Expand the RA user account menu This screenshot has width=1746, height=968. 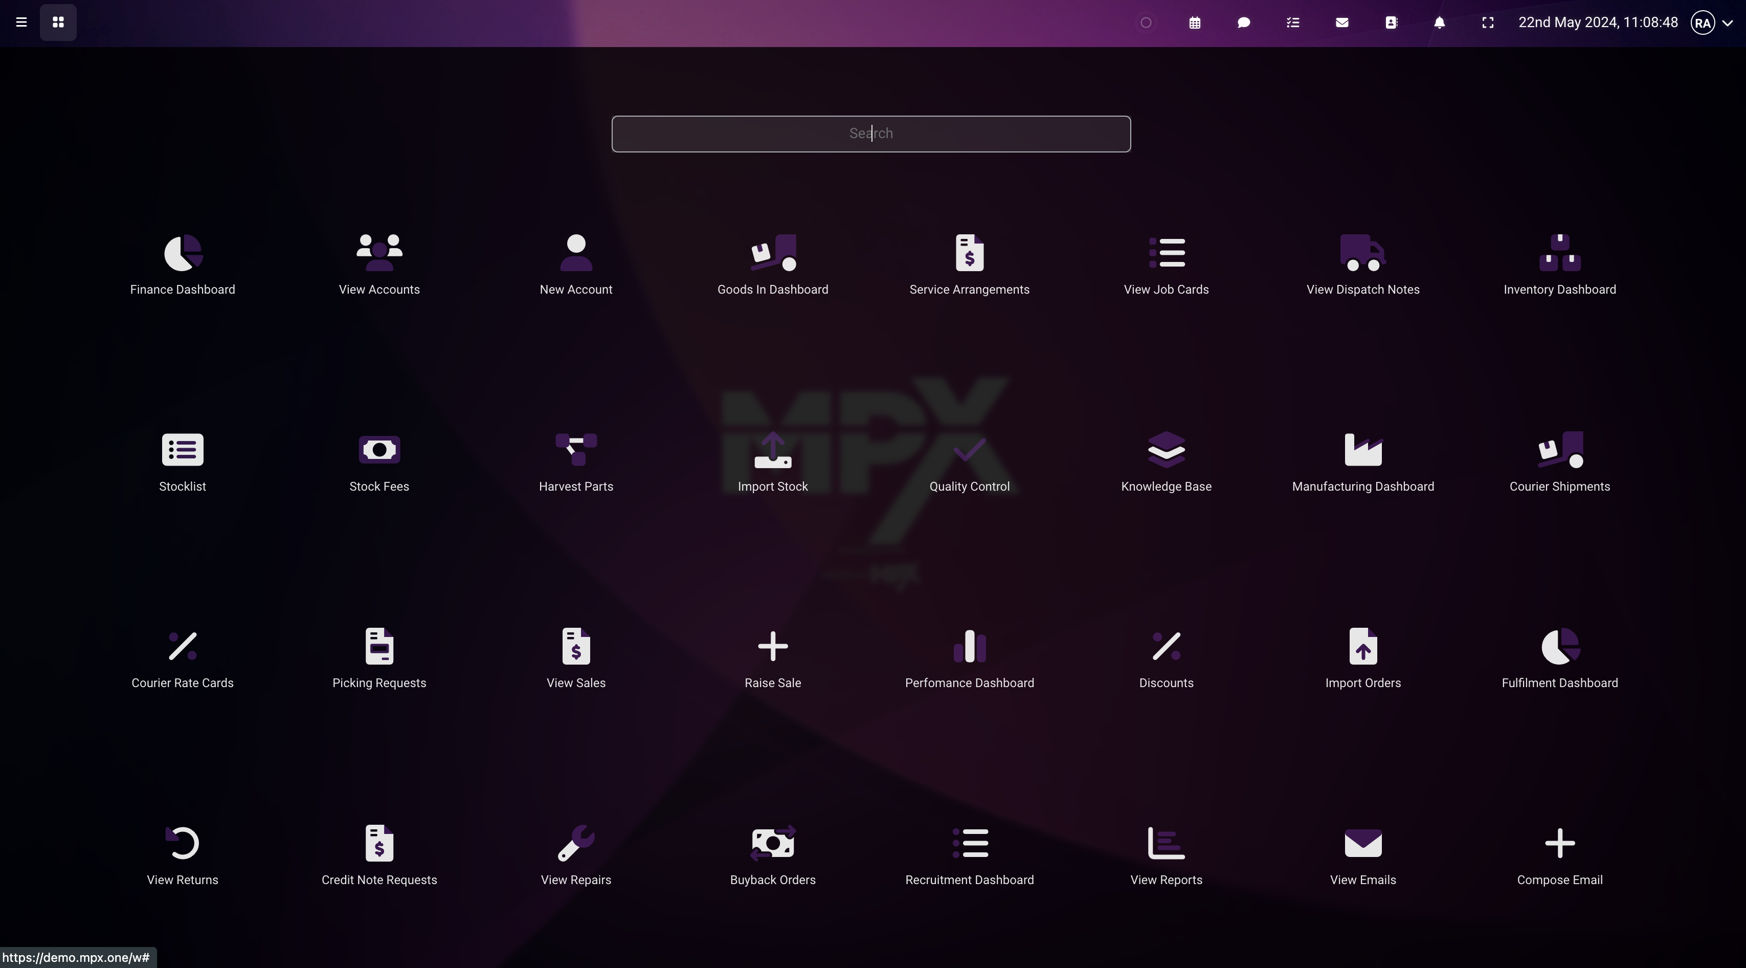point(1711,23)
